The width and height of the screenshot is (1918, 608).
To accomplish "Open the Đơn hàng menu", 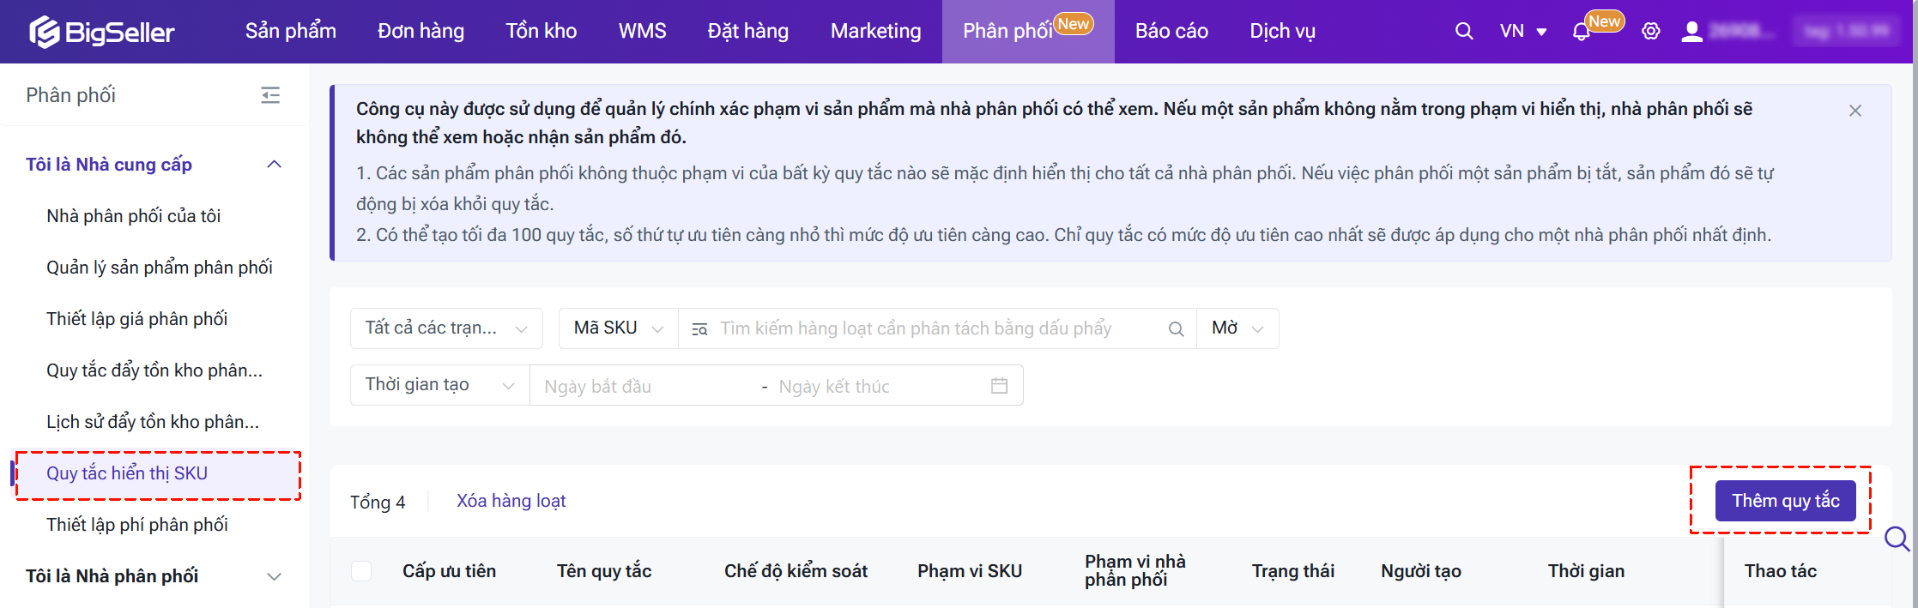I will (421, 32).
